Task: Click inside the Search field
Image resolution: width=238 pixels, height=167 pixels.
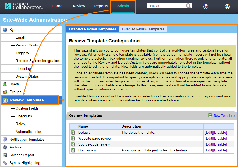Action: [x=167, y=5]
